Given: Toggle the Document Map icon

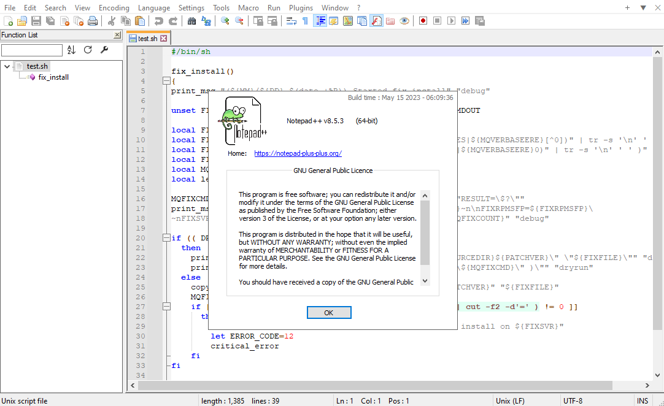Looking at the screenshot, I should [348, 21].
